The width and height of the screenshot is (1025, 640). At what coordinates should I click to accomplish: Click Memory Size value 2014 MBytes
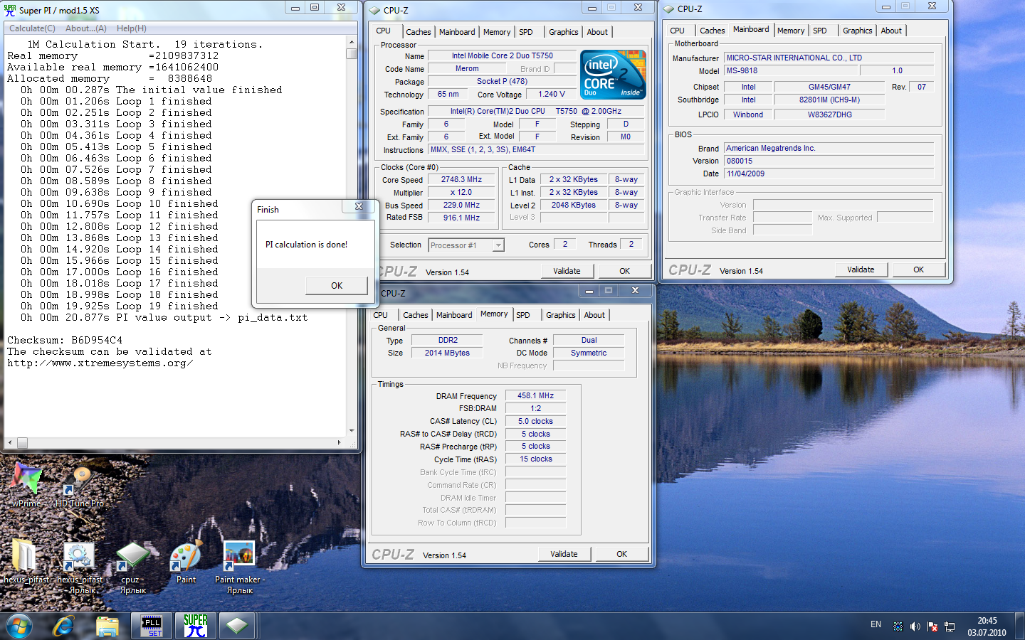coord(447,353)
